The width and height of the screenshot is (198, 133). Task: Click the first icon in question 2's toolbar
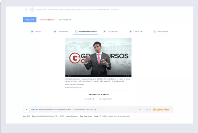(x=140, y=110)
